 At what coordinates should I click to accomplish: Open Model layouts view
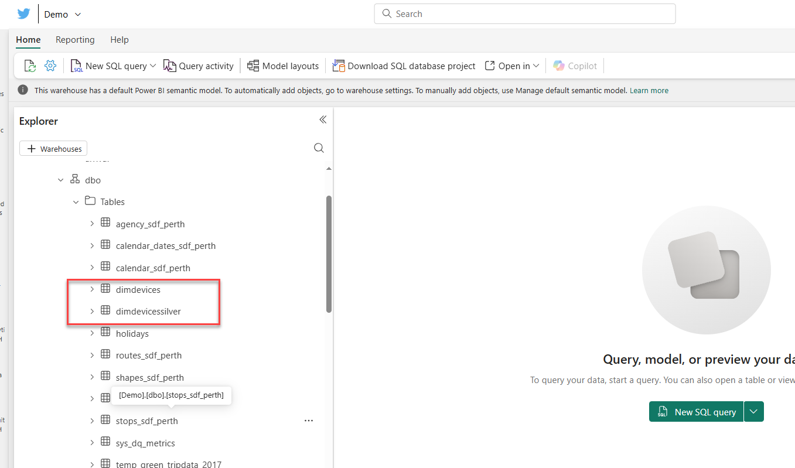click(283, 66)
